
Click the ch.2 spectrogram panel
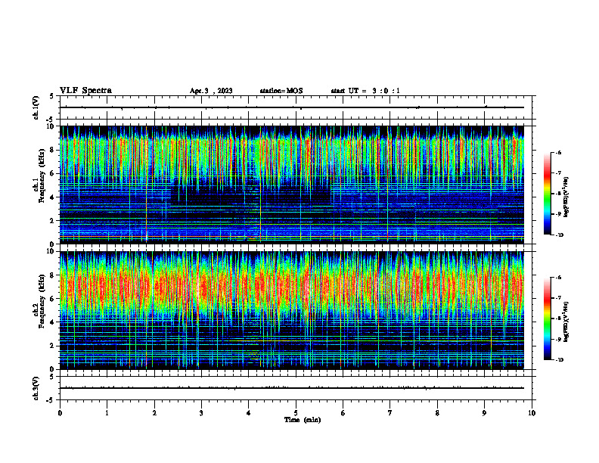[x=292, y=310]
